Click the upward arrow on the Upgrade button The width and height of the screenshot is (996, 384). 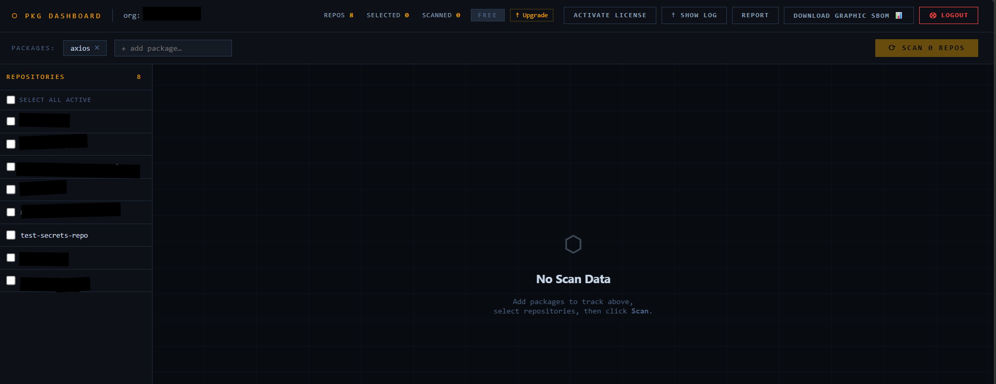pyautogui.click(x=517, y=15)
